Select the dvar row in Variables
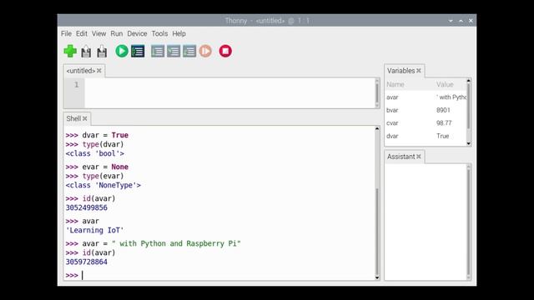Image resolution: width=534 pixels, height=300 pixels. pos(426,136)
